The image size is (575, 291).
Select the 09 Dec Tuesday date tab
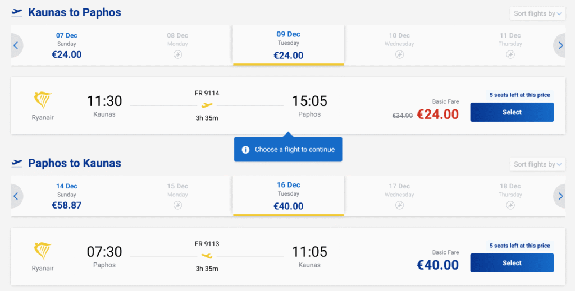coord(288,45)
